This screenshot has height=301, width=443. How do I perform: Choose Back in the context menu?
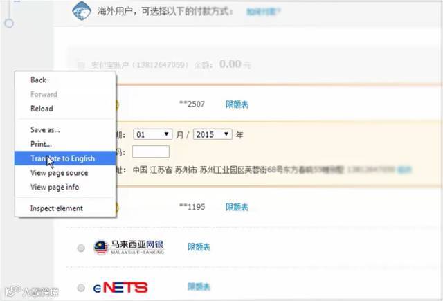tap(65, 80)
